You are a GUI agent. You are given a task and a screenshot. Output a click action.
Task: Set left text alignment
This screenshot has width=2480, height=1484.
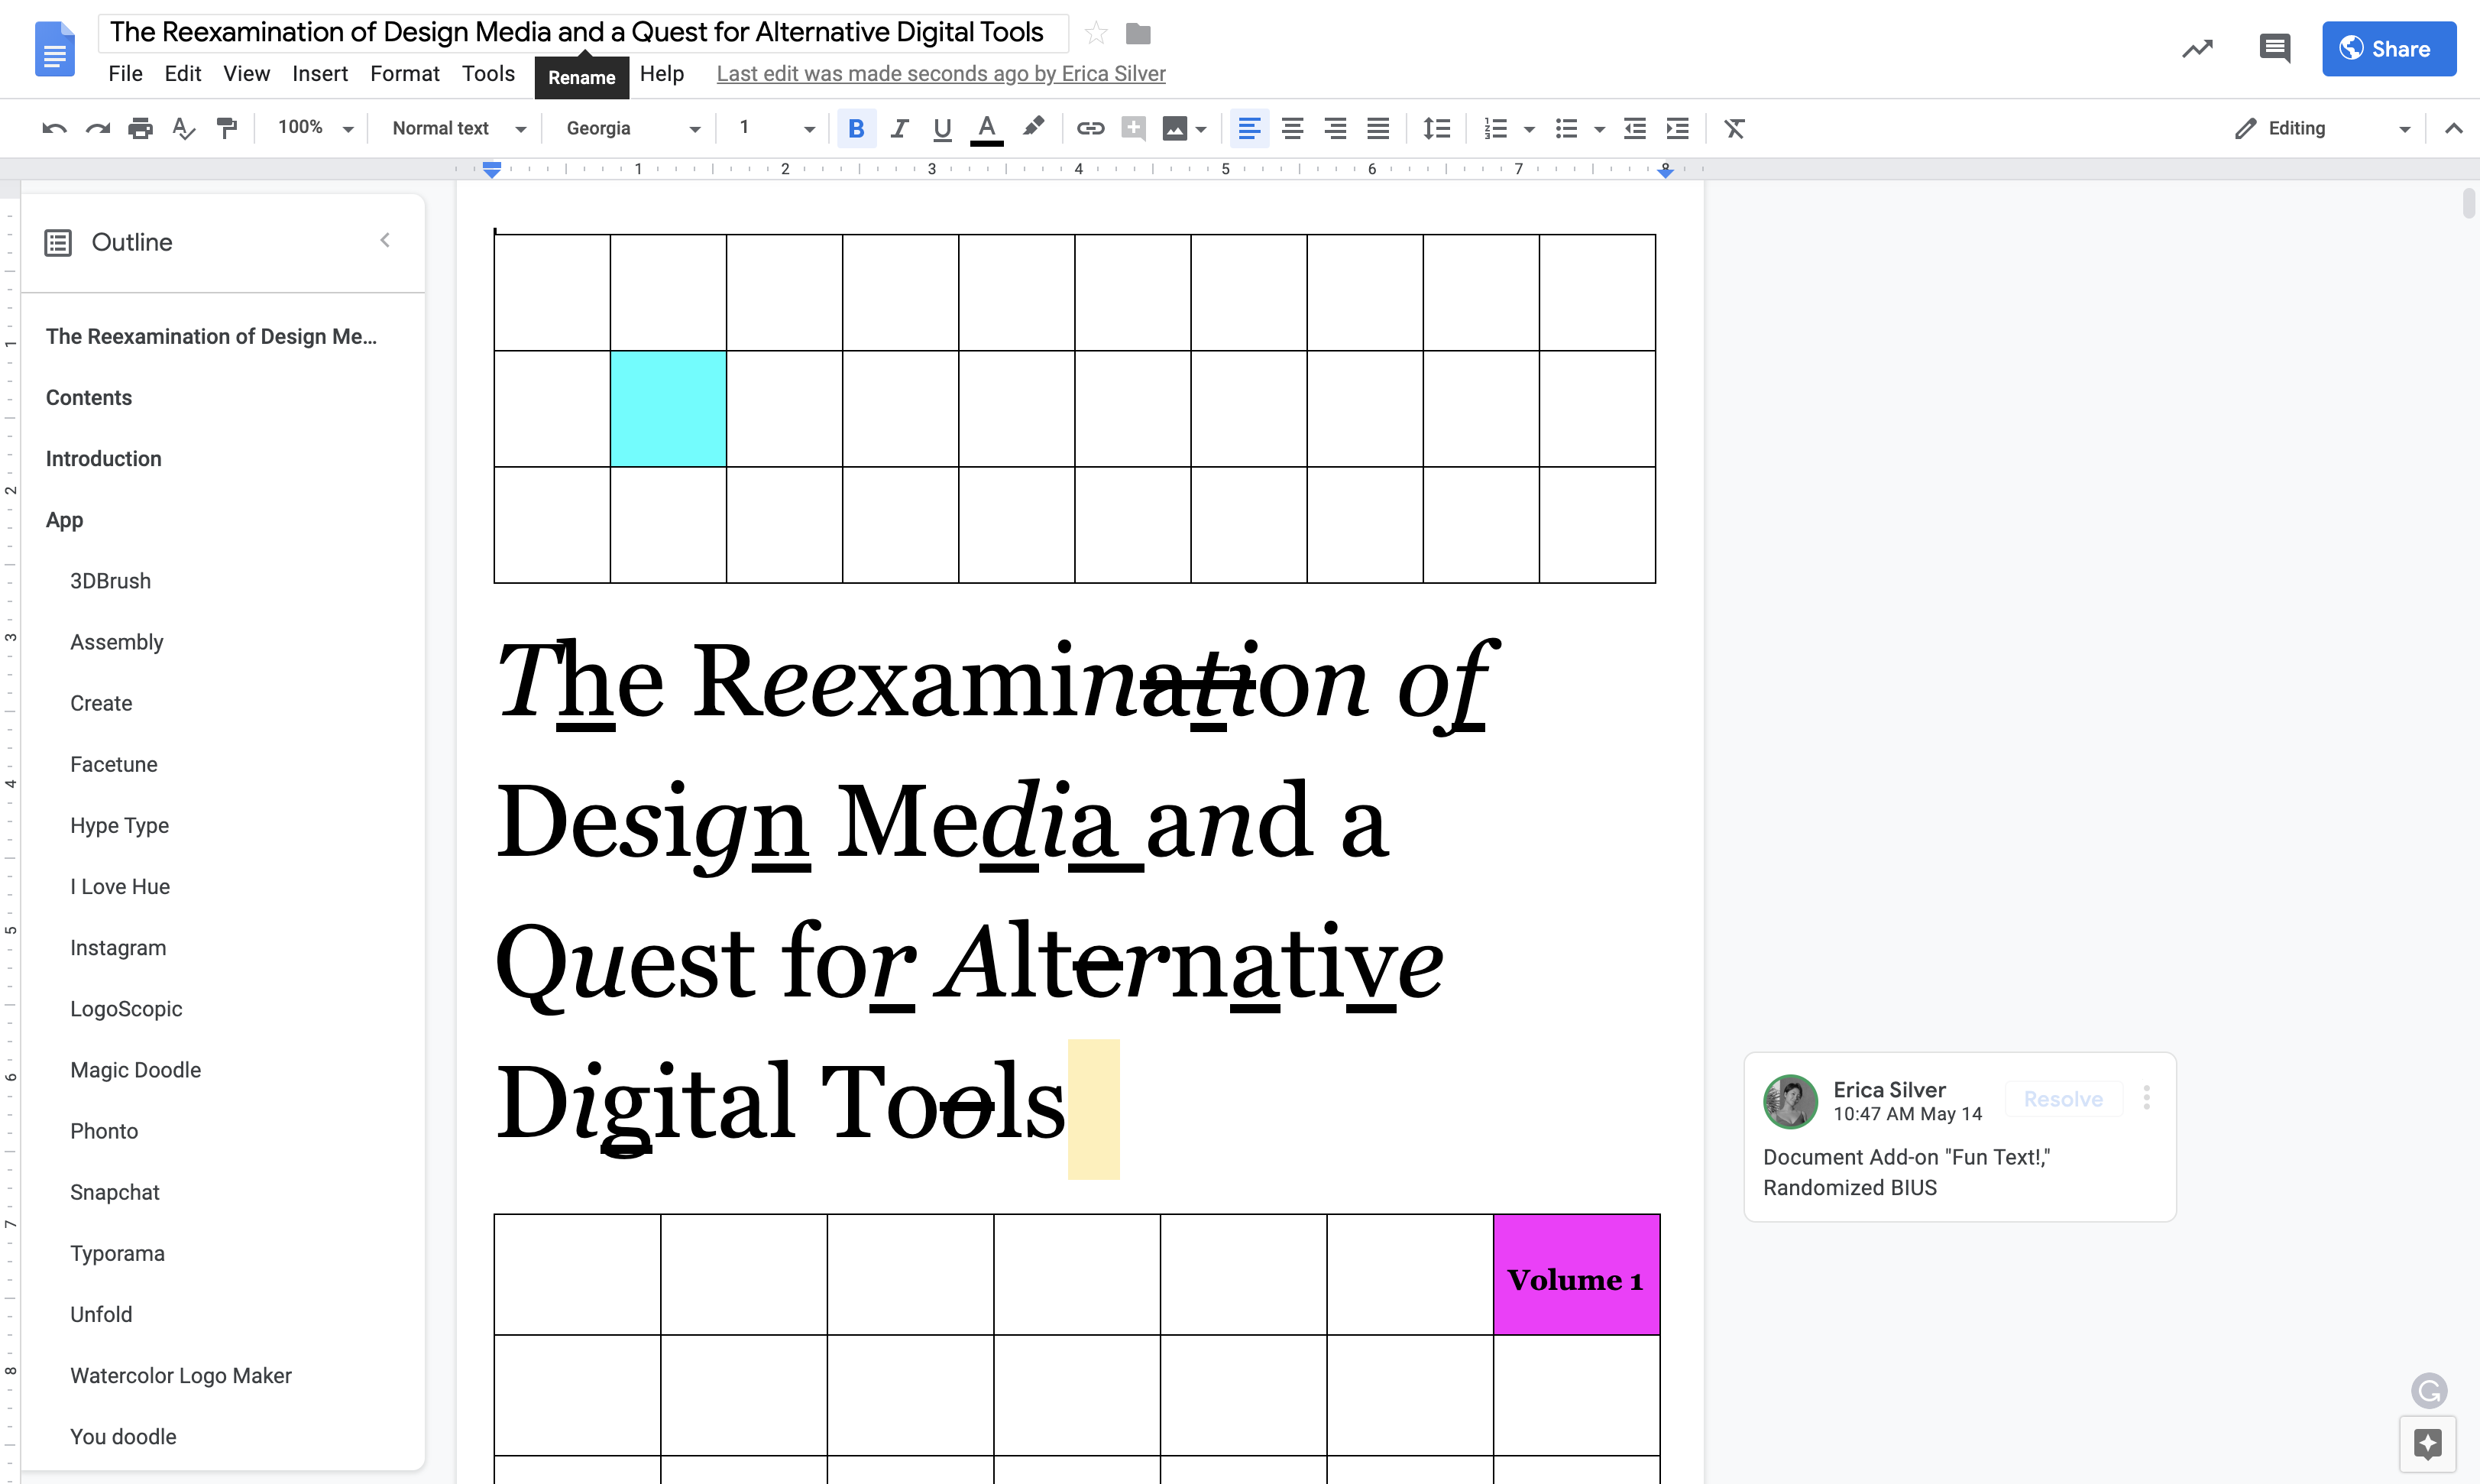point(1248,128)
